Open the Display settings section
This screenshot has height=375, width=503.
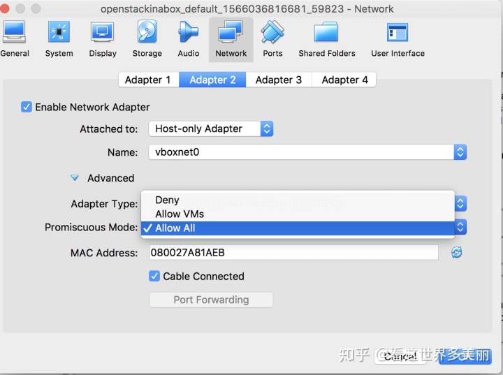coord(103,39)
